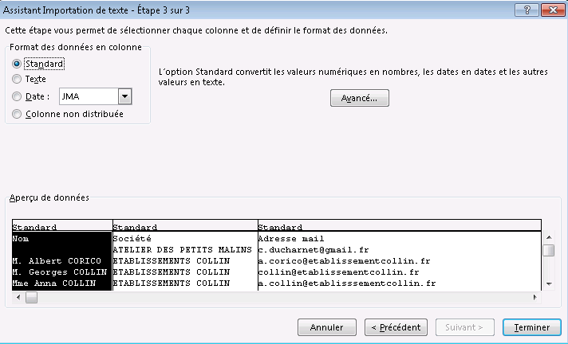Choose Colonne non distribuée option

pos(18,114)
